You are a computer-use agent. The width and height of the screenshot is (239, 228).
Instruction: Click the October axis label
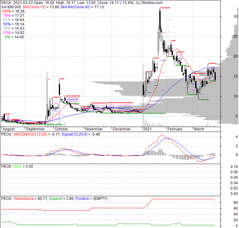(61, 129)
